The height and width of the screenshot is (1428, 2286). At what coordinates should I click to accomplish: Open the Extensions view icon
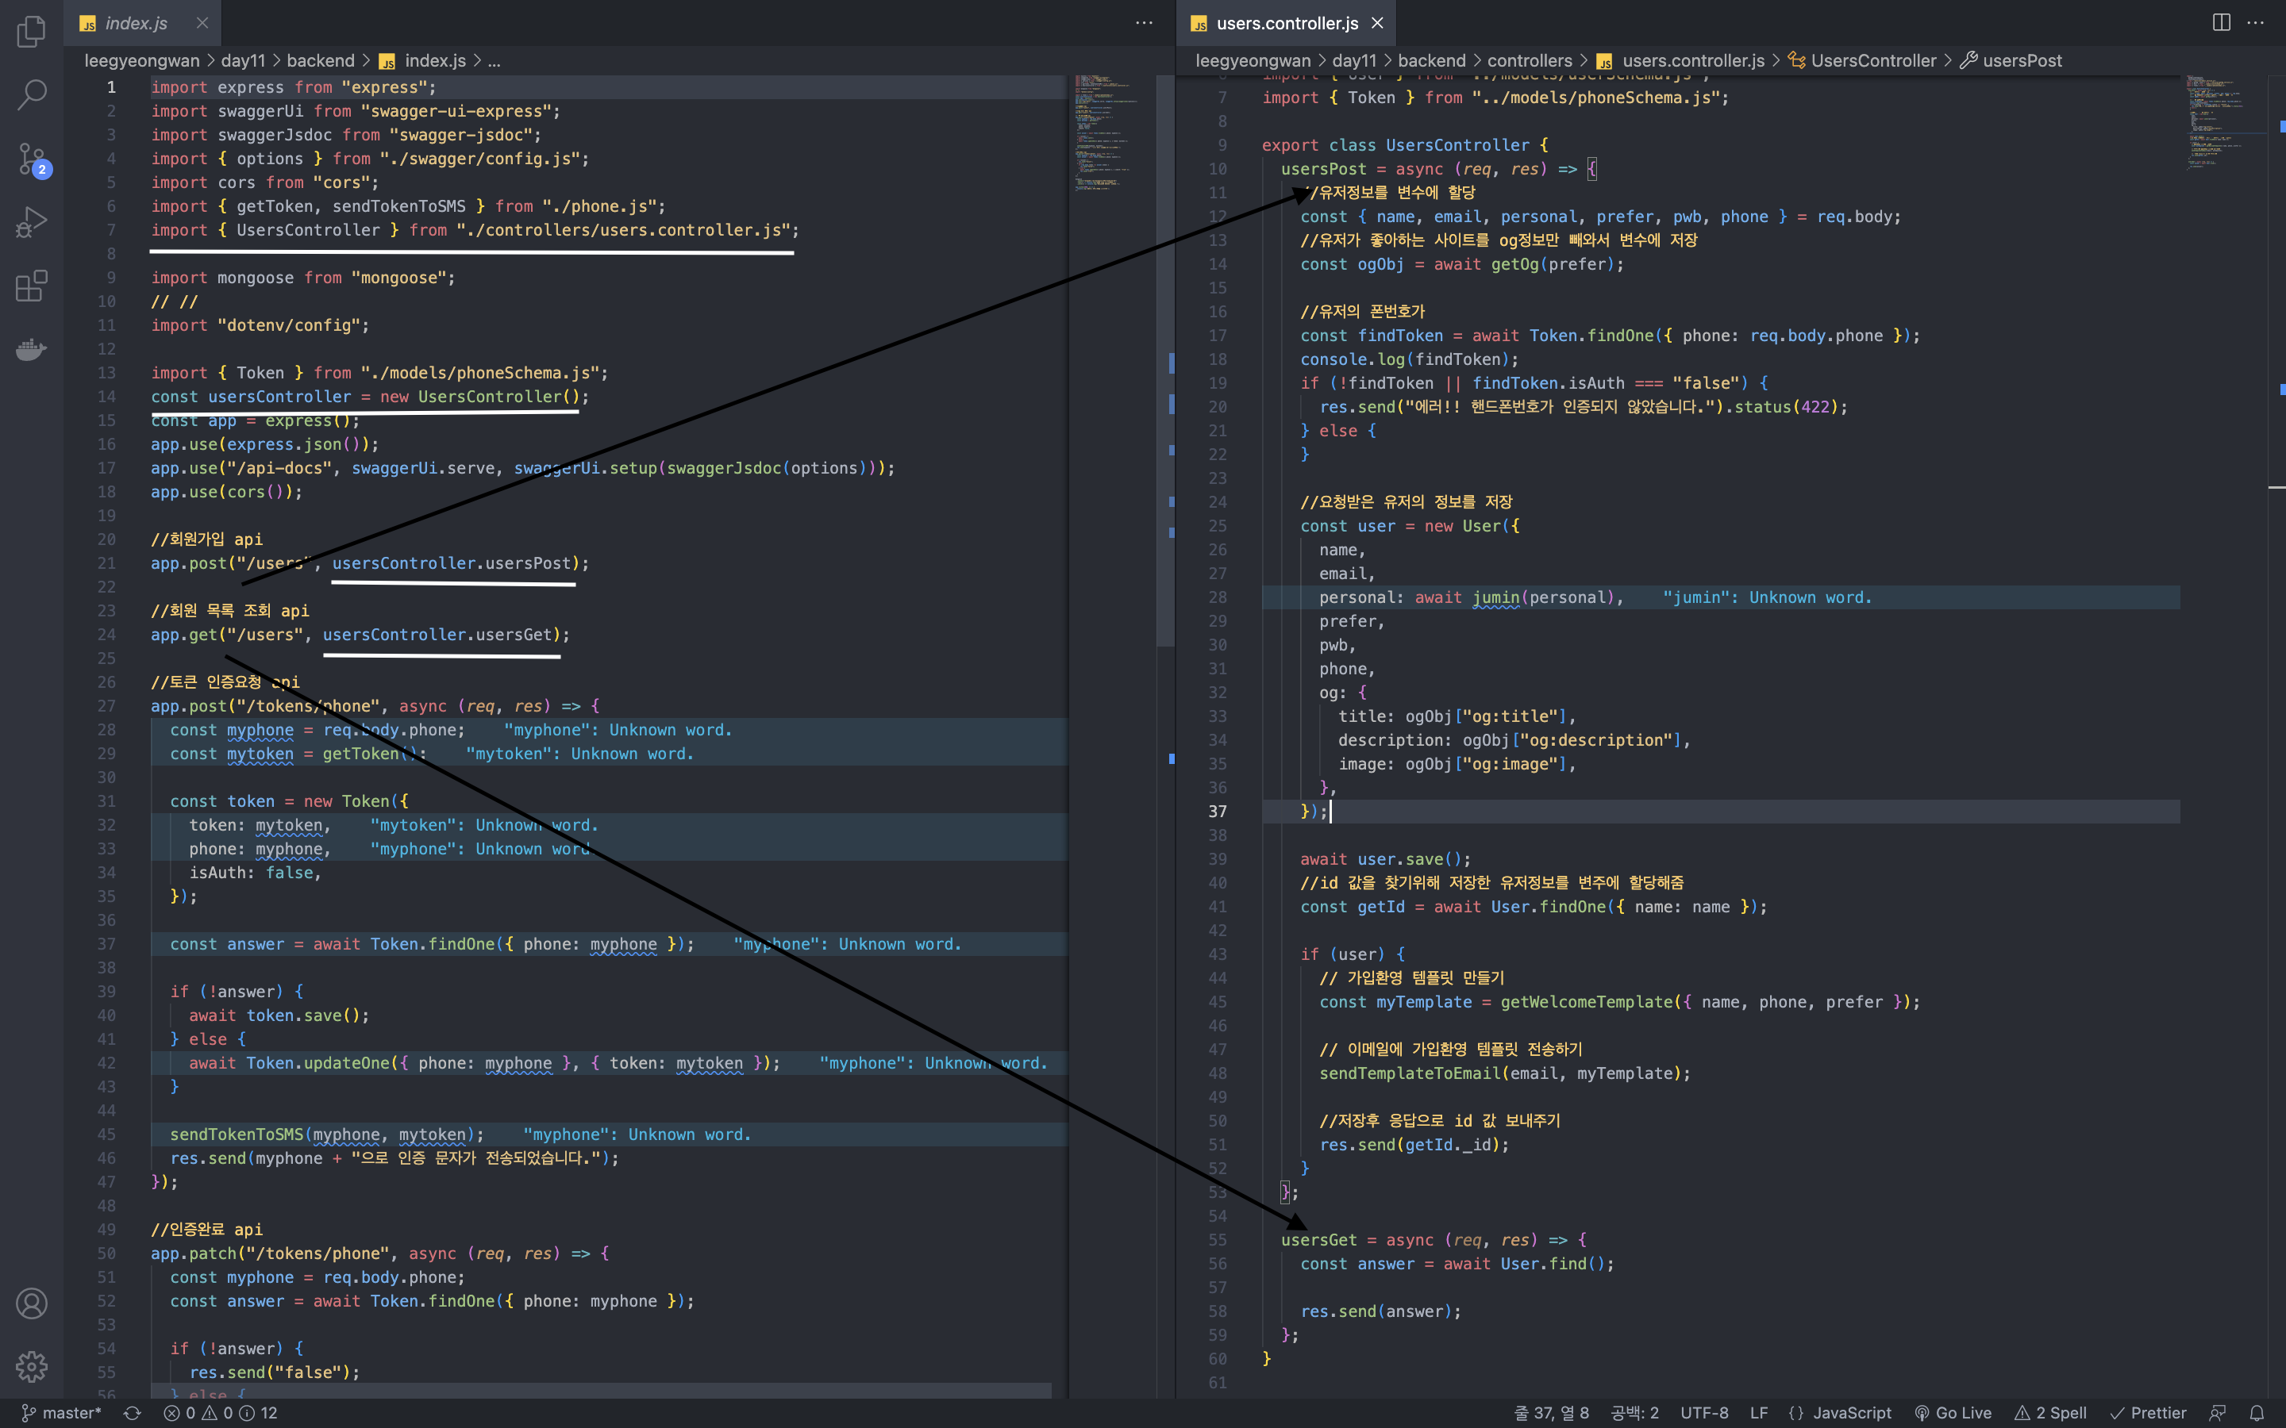tap(31, 286)
